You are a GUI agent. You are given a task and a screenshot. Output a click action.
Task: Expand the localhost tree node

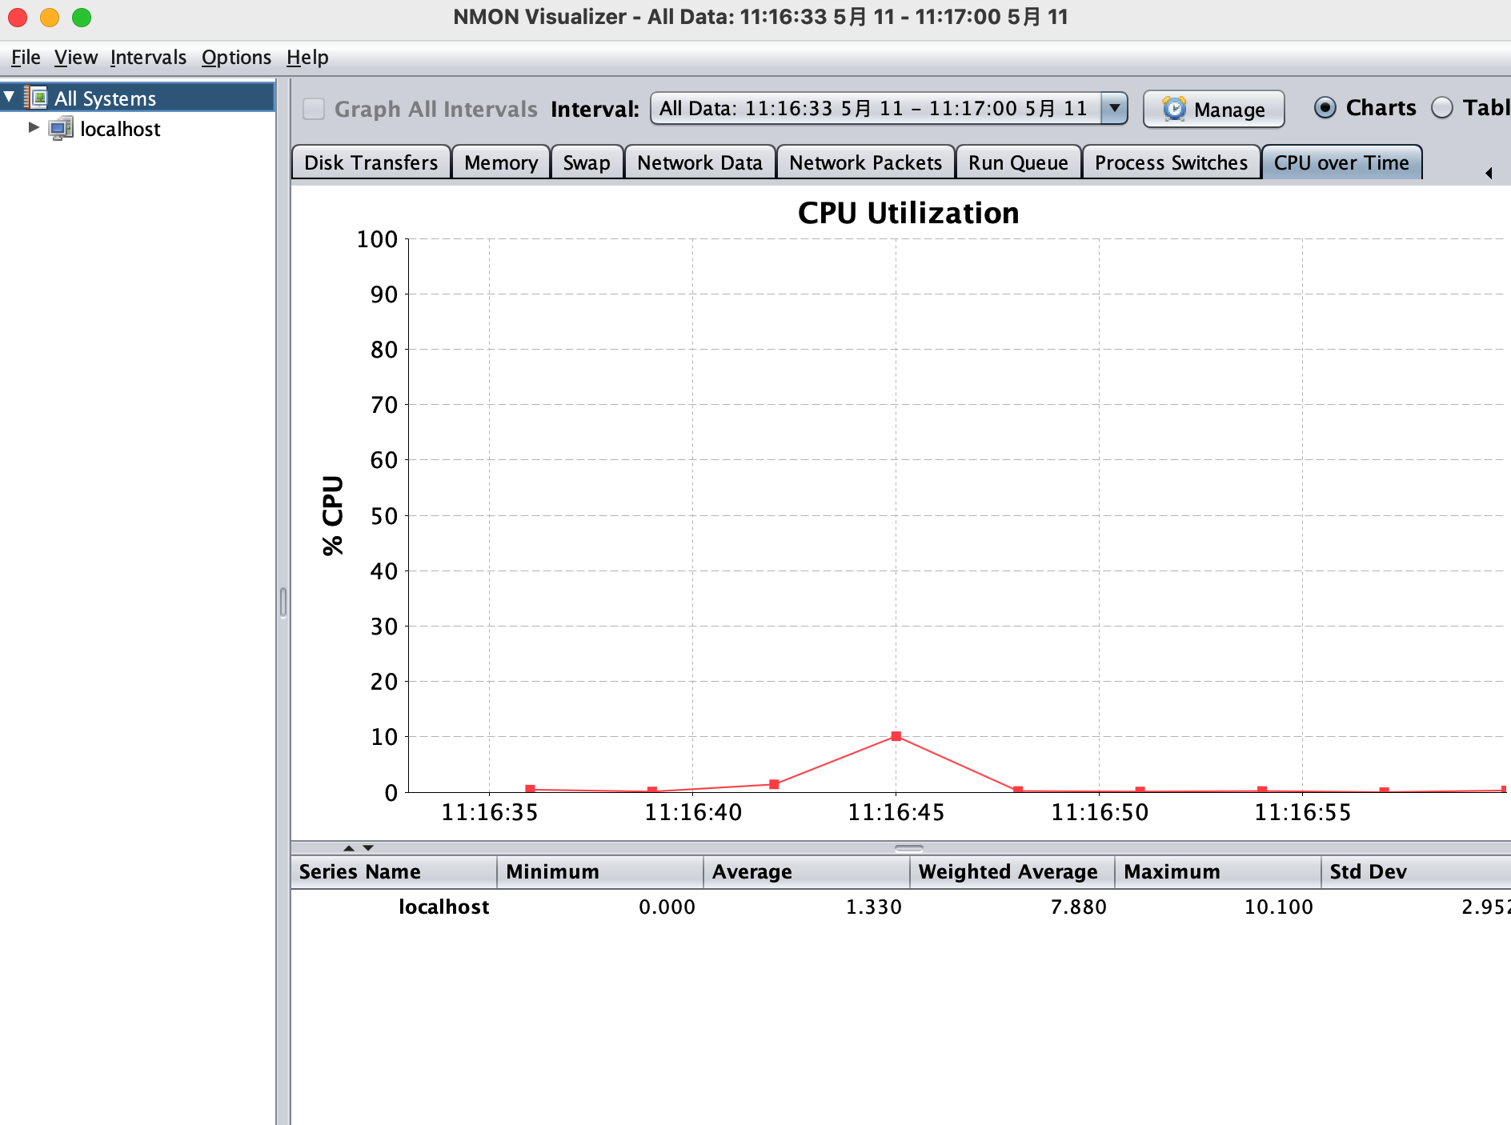pyautogui.click(x=33, y=128)
